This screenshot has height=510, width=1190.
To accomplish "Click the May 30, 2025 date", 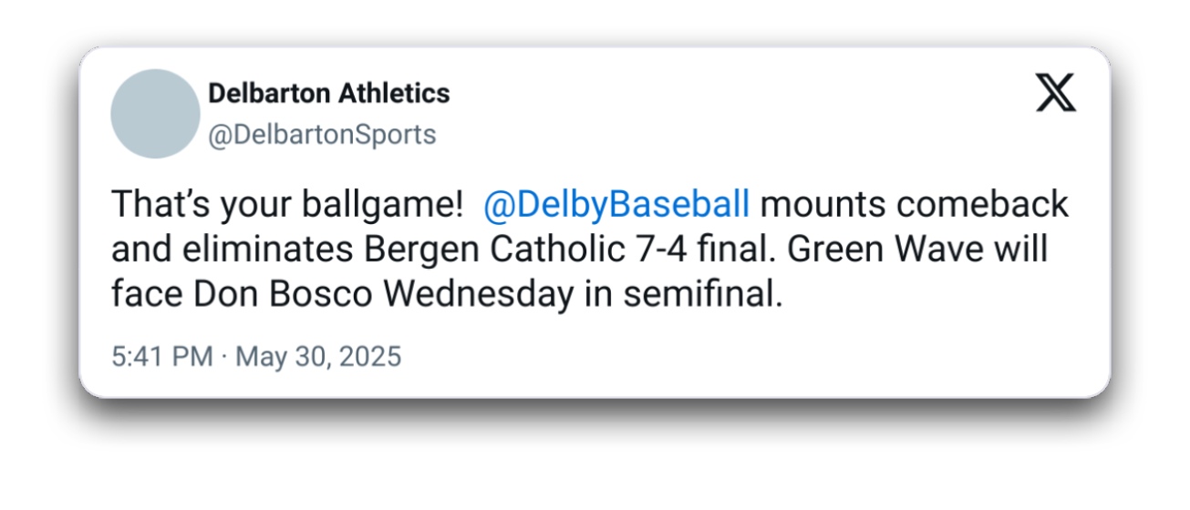I will [318, 356].
